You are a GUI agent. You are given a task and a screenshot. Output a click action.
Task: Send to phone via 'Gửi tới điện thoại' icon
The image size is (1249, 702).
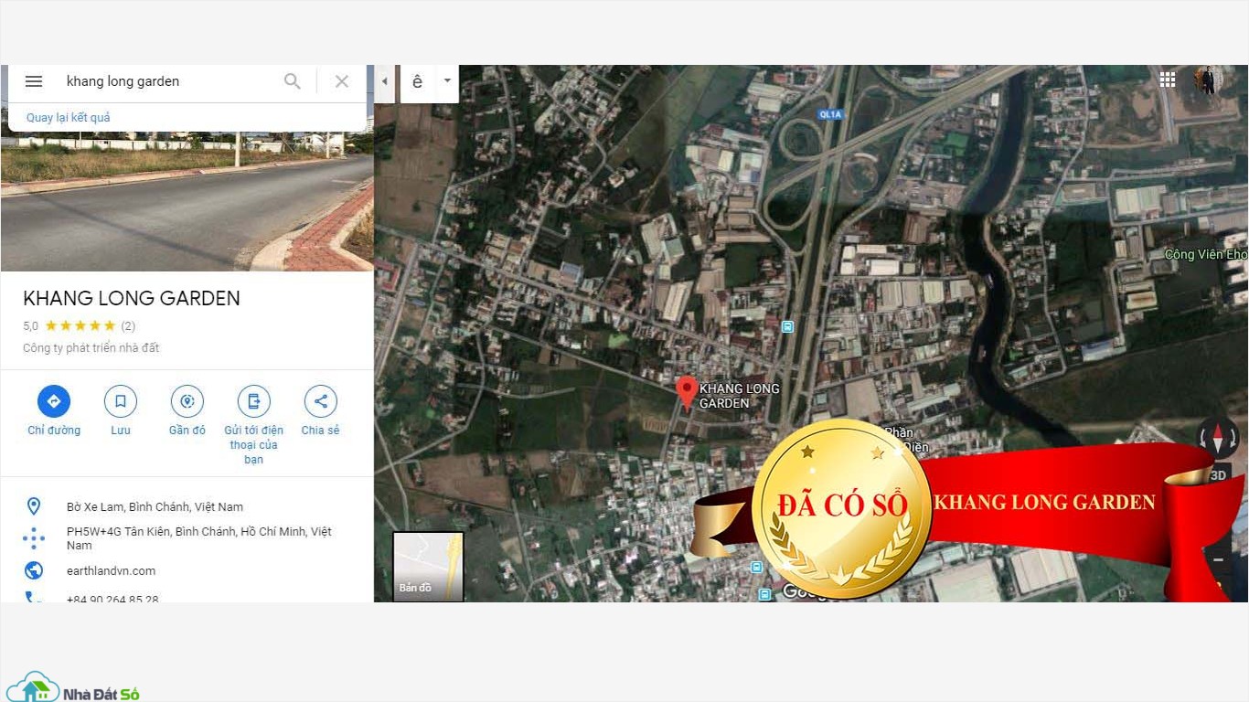coord(254,401)
